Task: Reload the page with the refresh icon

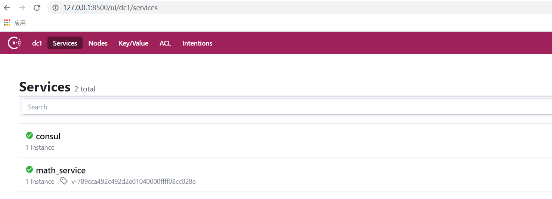Action: pyautogui.click(x=37, y=7)
